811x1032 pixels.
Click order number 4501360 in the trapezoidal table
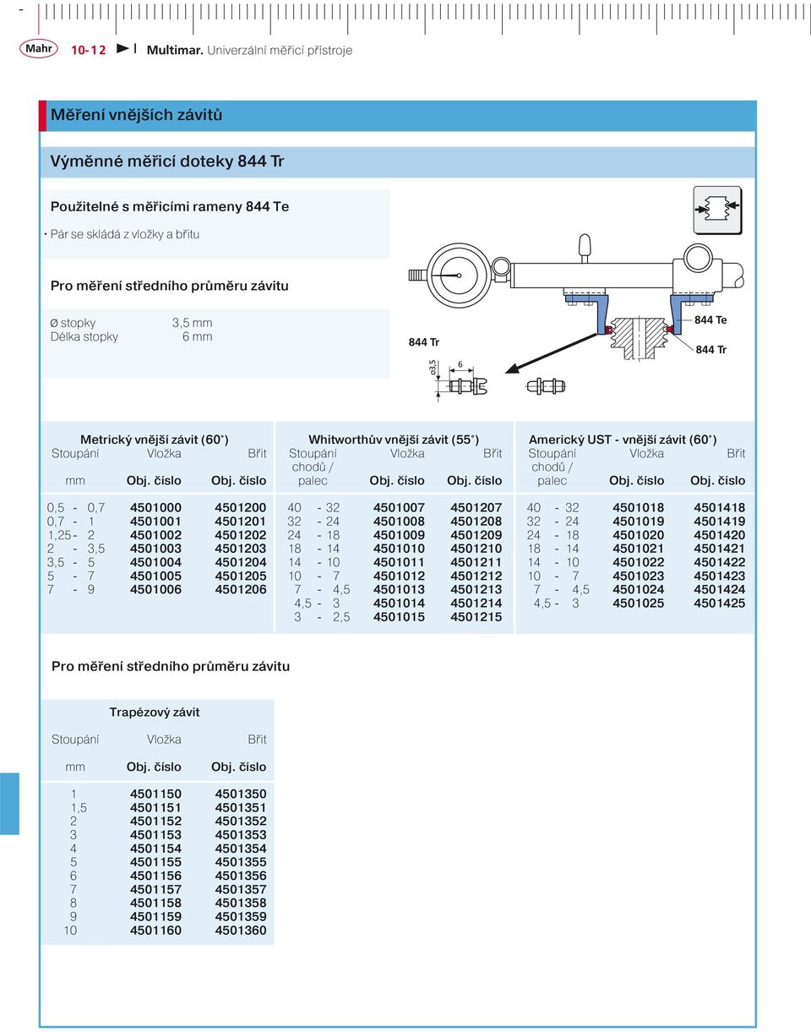(241, 930)
